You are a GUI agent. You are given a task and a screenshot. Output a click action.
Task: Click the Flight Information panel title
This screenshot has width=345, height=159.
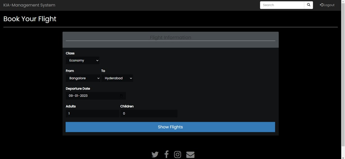click(x=171, y=38)
